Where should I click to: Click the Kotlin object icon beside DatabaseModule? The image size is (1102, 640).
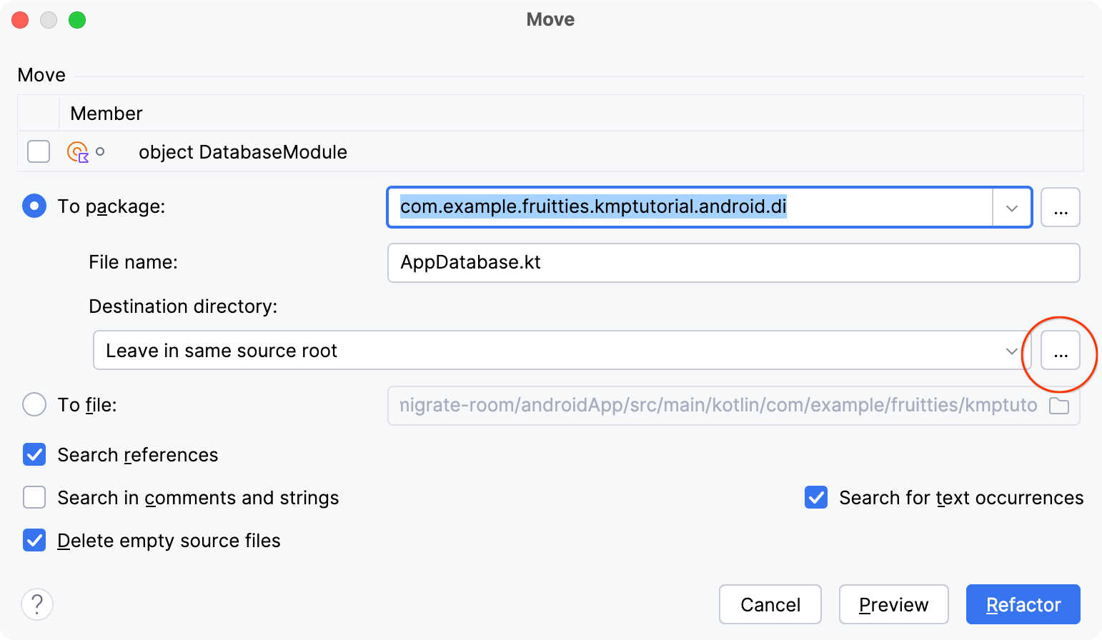(x=77, y=152)
